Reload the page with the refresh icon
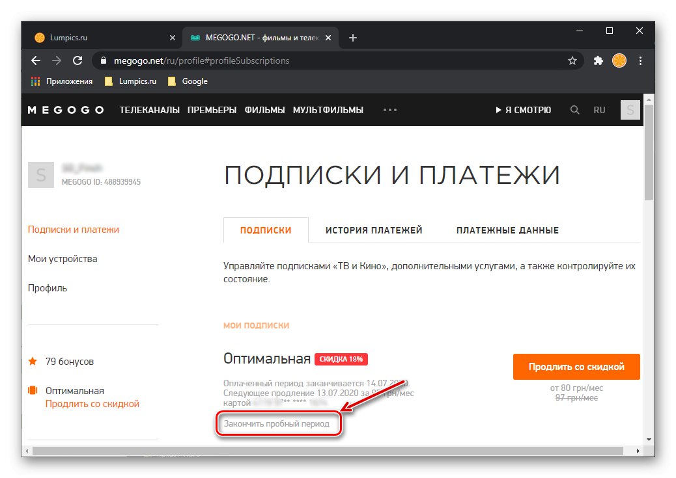 pos(77,60)
